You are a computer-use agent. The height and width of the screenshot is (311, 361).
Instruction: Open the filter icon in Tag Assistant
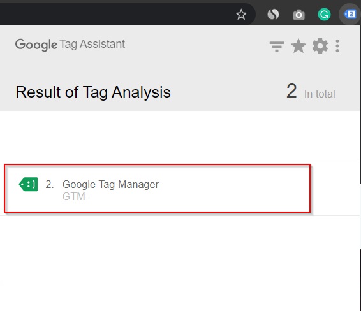[x=277, y=47]
